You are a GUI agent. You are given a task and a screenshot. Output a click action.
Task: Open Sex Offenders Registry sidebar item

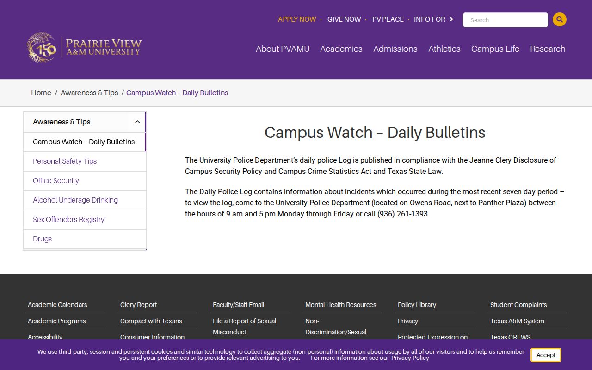pos(85,220)
